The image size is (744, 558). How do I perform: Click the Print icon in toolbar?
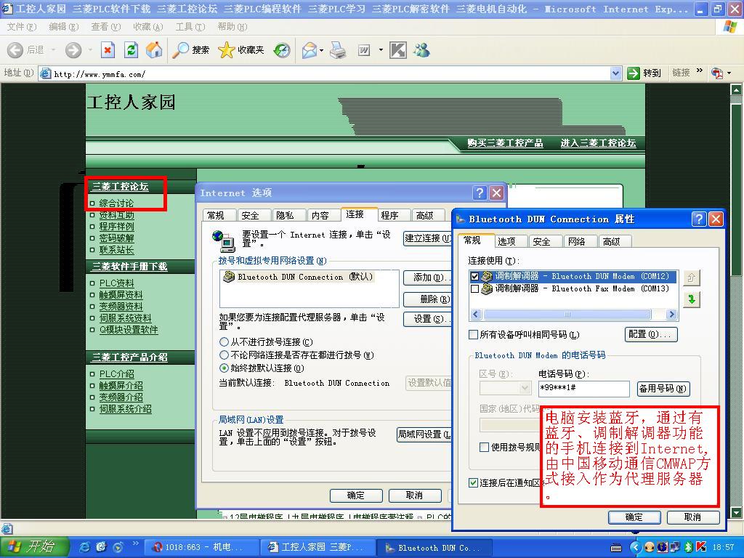(338, 50)
